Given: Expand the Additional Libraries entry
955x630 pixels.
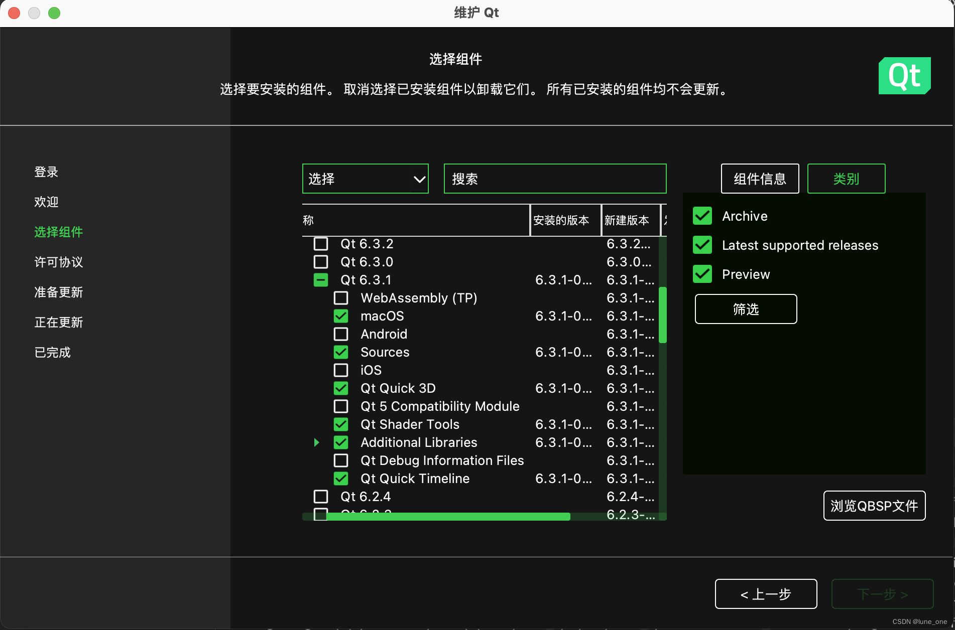Looking at the screenshot, I should [316, 442].
